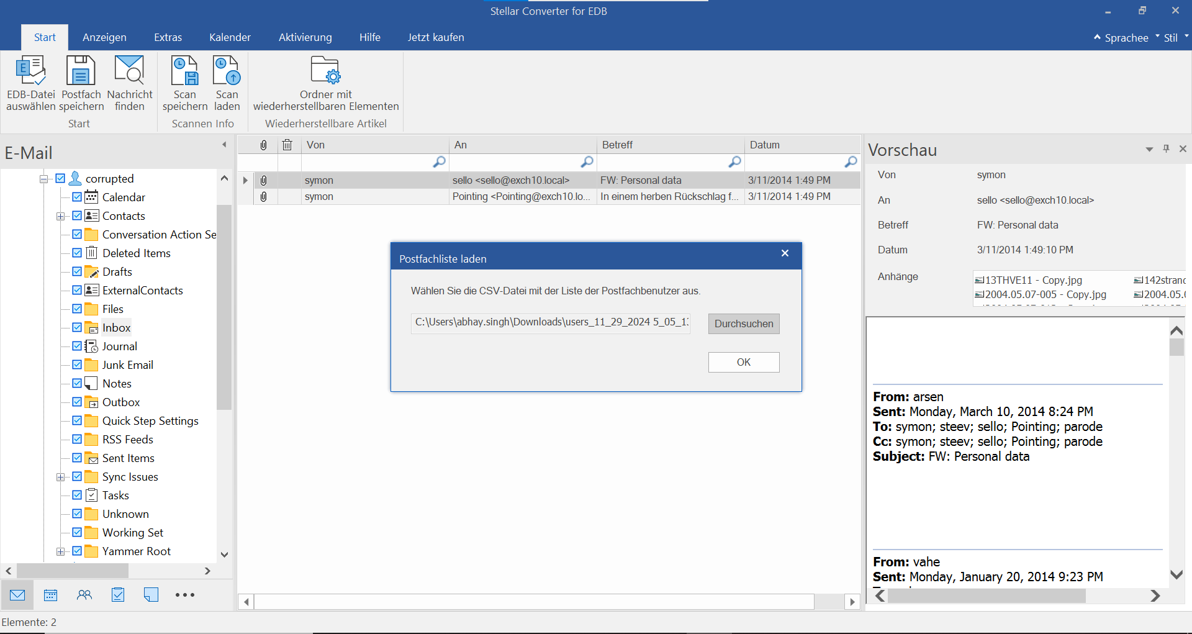Click email list horizontal scrollbar track
The image size is (1192, 634).
549,601
